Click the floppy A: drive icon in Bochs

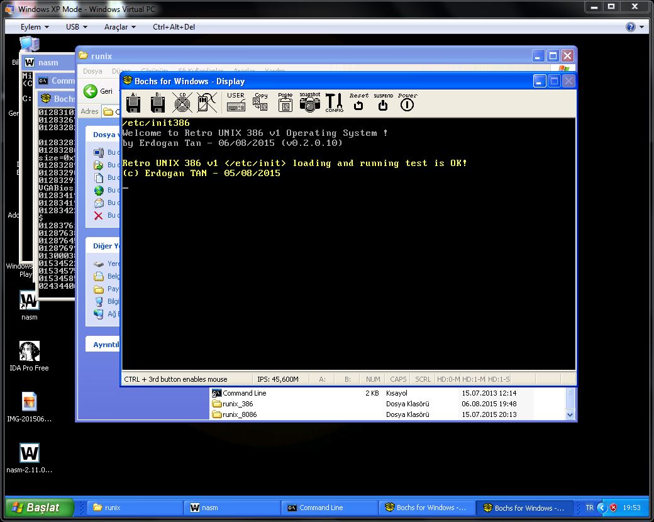coord(133,103)
